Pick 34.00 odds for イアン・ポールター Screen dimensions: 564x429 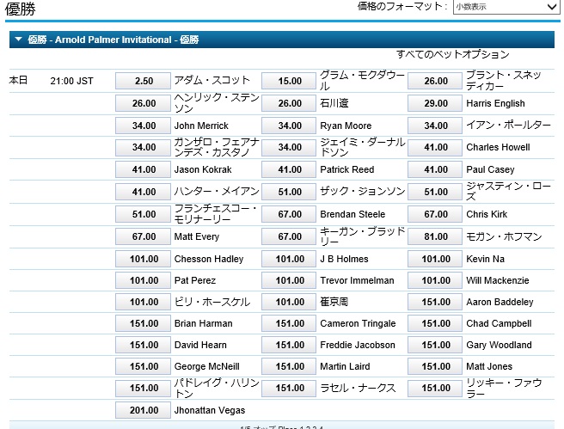click(x=435, y=126)
